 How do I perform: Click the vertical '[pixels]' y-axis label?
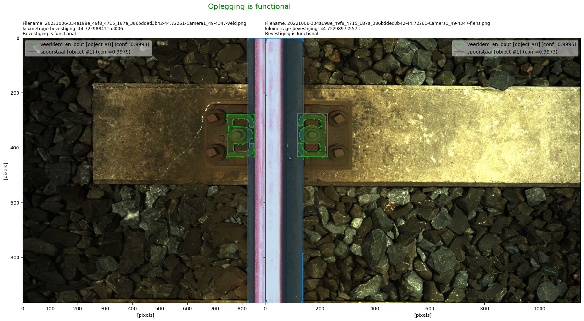coord(6,171)
